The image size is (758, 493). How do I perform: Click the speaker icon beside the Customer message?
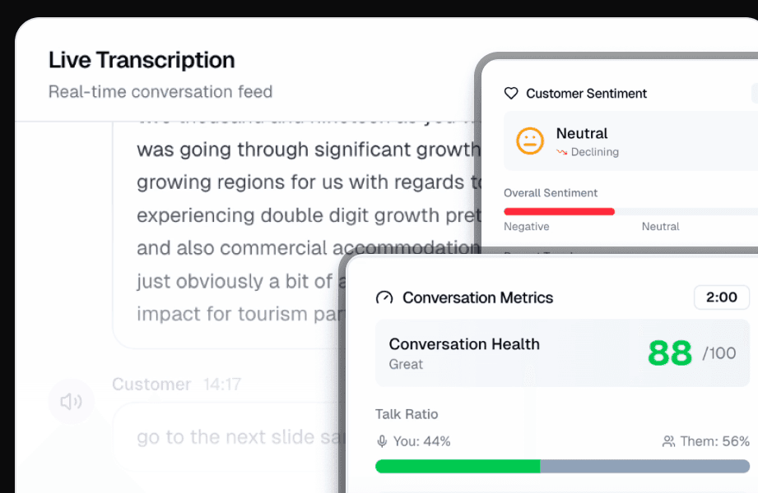point(71,401)
